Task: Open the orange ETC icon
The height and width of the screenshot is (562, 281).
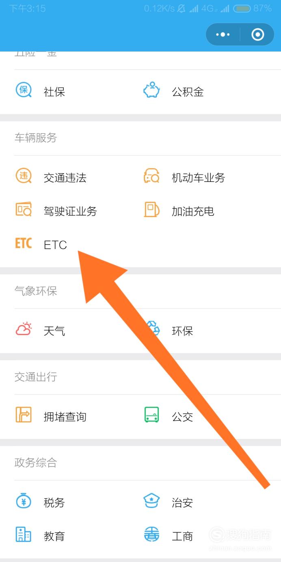Action: 23,243
